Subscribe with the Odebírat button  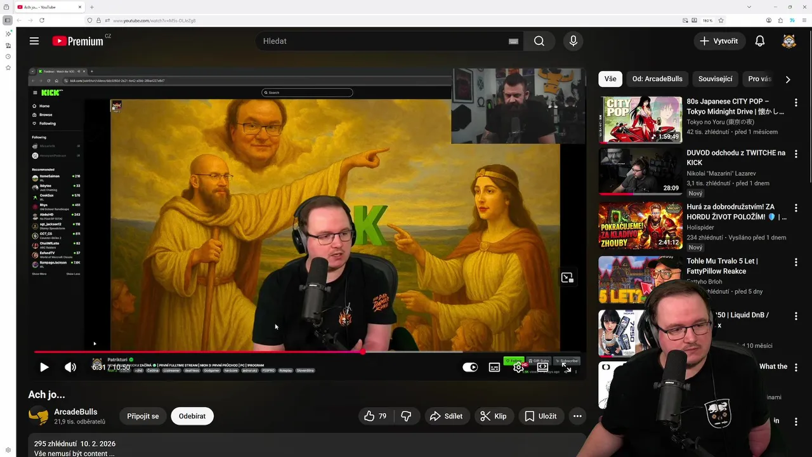click(192, 416)
